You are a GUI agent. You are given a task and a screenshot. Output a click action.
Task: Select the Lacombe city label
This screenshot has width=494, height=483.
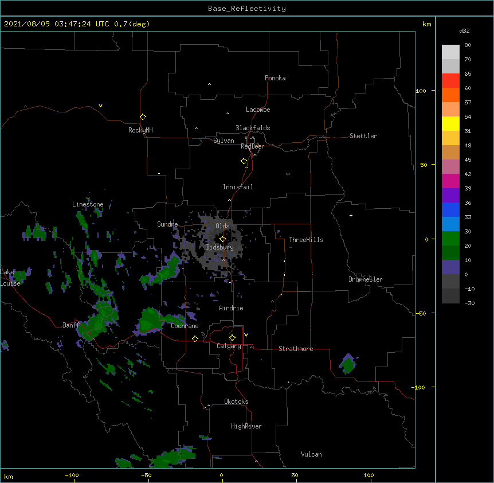(258, 110)
